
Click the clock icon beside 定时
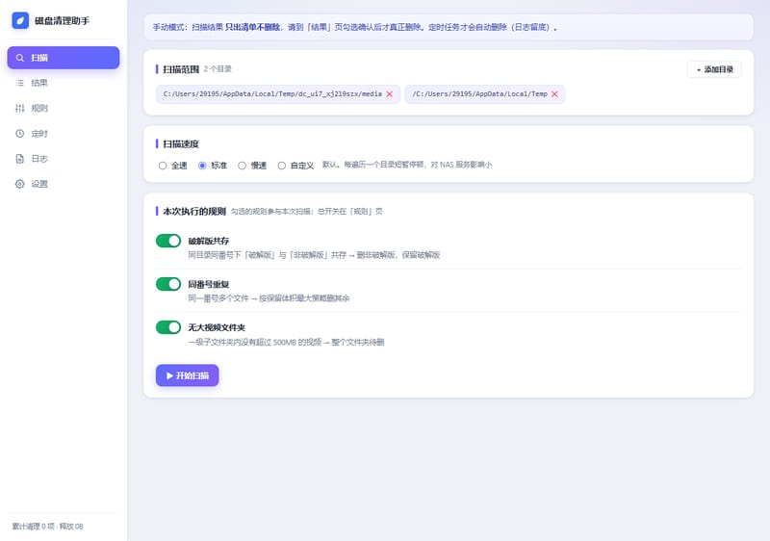click(19, 134)
